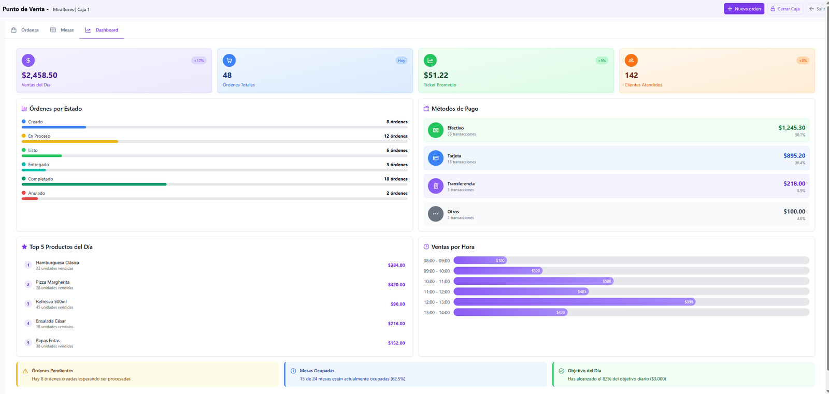This screenshot has width=829, height=394.
Task: Open the Mesas tab
Action: tap(62, 30)
